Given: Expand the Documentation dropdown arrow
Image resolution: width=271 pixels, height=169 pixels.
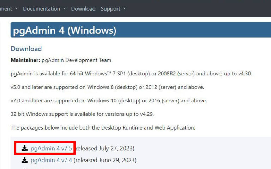Looking at the screenshot, I should 64,9.
